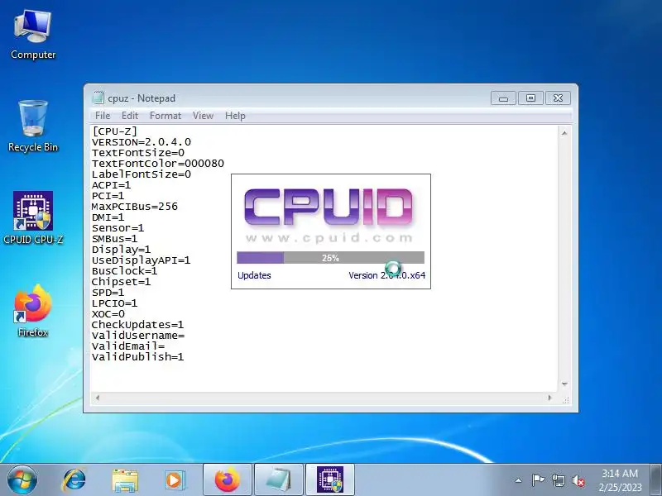The image size is (662, 496).
Task: Click the LabelFontSize=0 line
Action: [x=142, y=174]
